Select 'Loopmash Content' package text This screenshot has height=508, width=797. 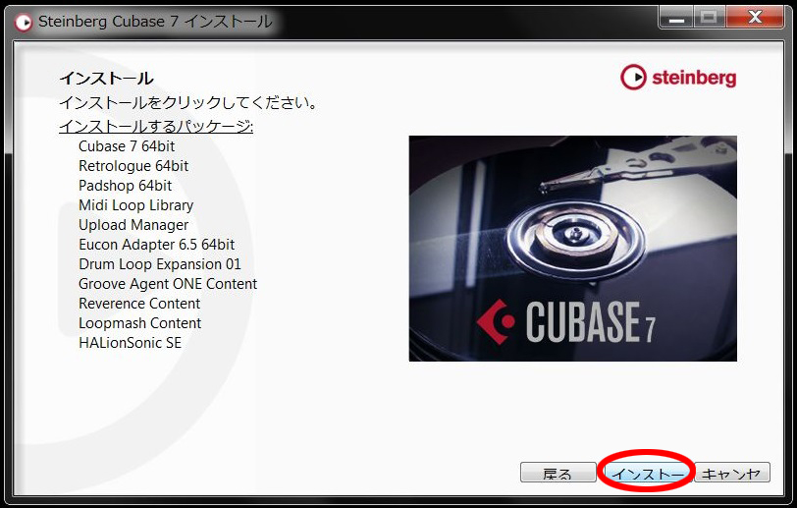140,323
